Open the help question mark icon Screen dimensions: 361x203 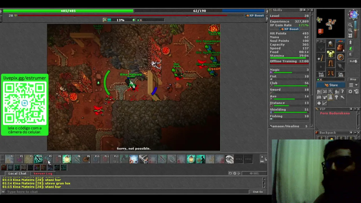click(342, 92)
